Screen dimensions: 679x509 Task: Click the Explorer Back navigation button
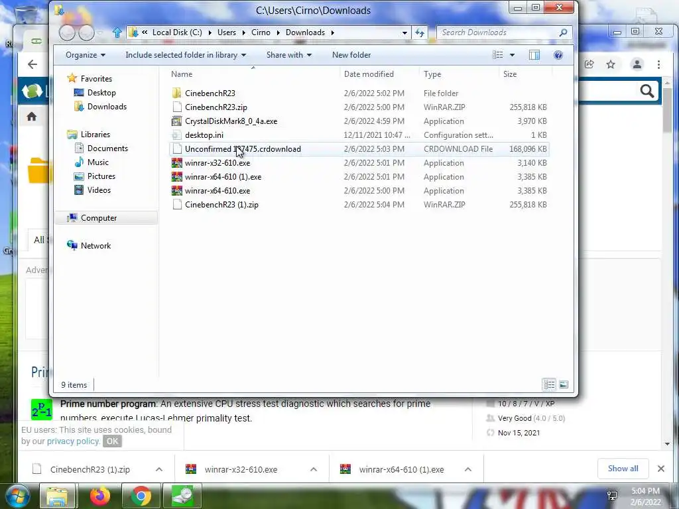(67, 32)
